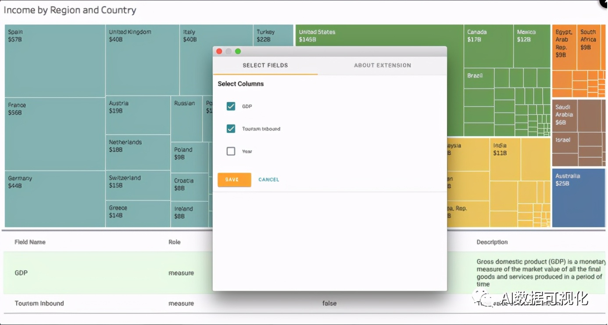Select the GDP field name in the table

coord(21,273)
